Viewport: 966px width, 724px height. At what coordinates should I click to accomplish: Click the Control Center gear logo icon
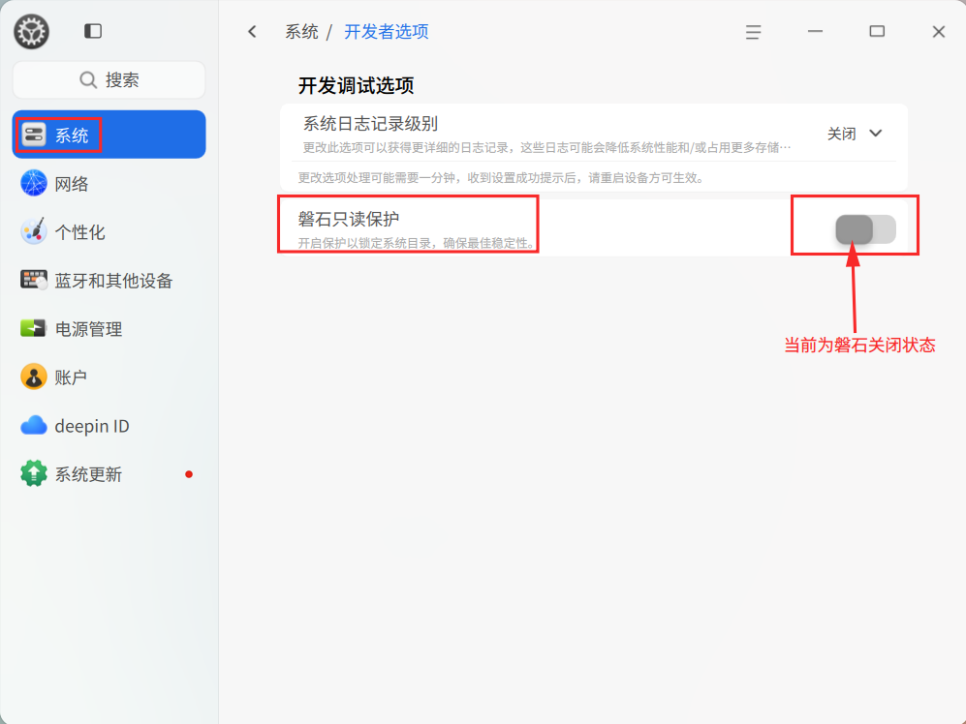31,32
